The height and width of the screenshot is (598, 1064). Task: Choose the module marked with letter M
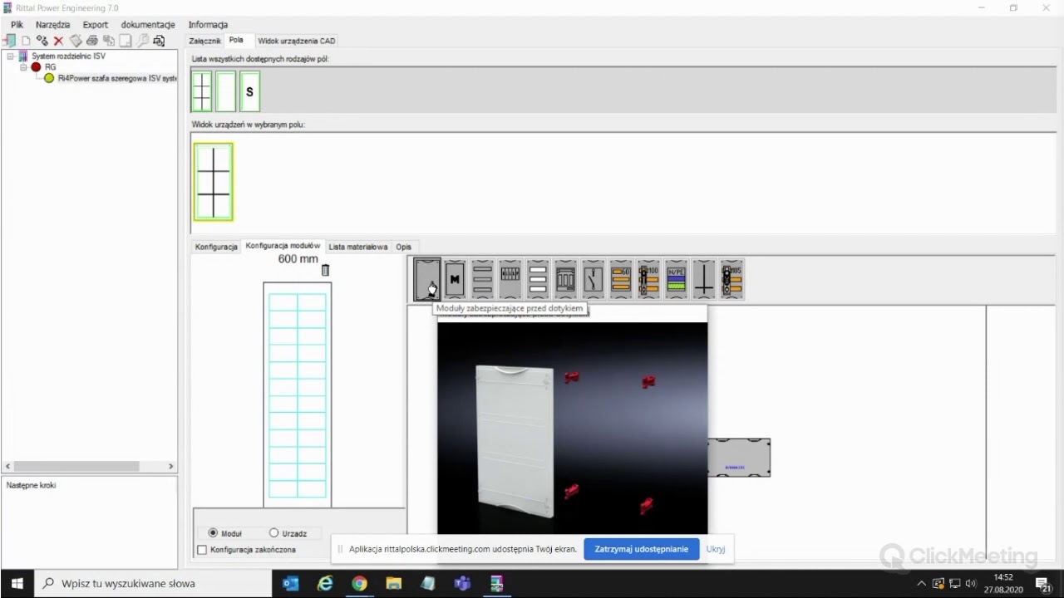tap(455, 279)
